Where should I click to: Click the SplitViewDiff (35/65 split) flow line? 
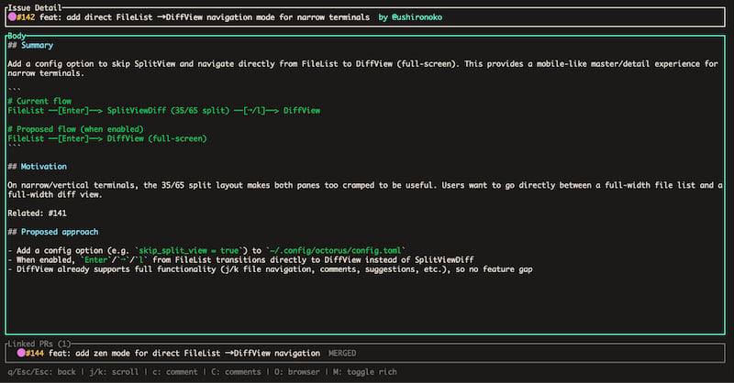tap(164, 110)
